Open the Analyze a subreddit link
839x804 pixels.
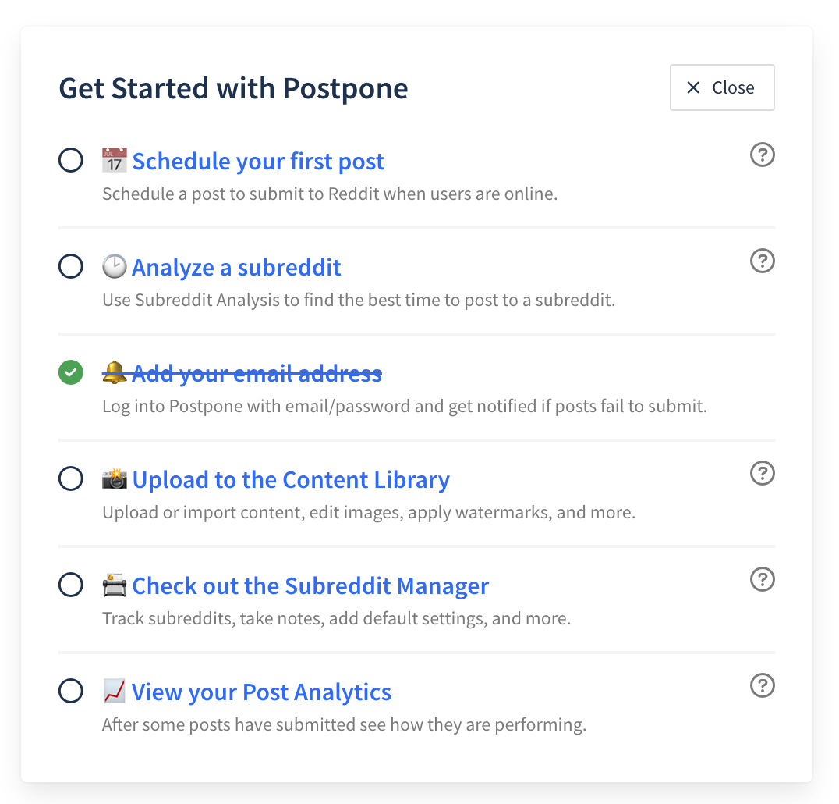[x=236, y=267]
